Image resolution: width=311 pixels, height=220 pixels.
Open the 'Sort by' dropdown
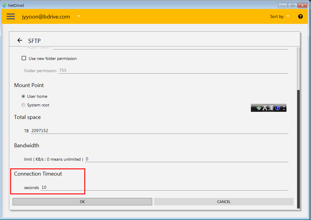280,16
